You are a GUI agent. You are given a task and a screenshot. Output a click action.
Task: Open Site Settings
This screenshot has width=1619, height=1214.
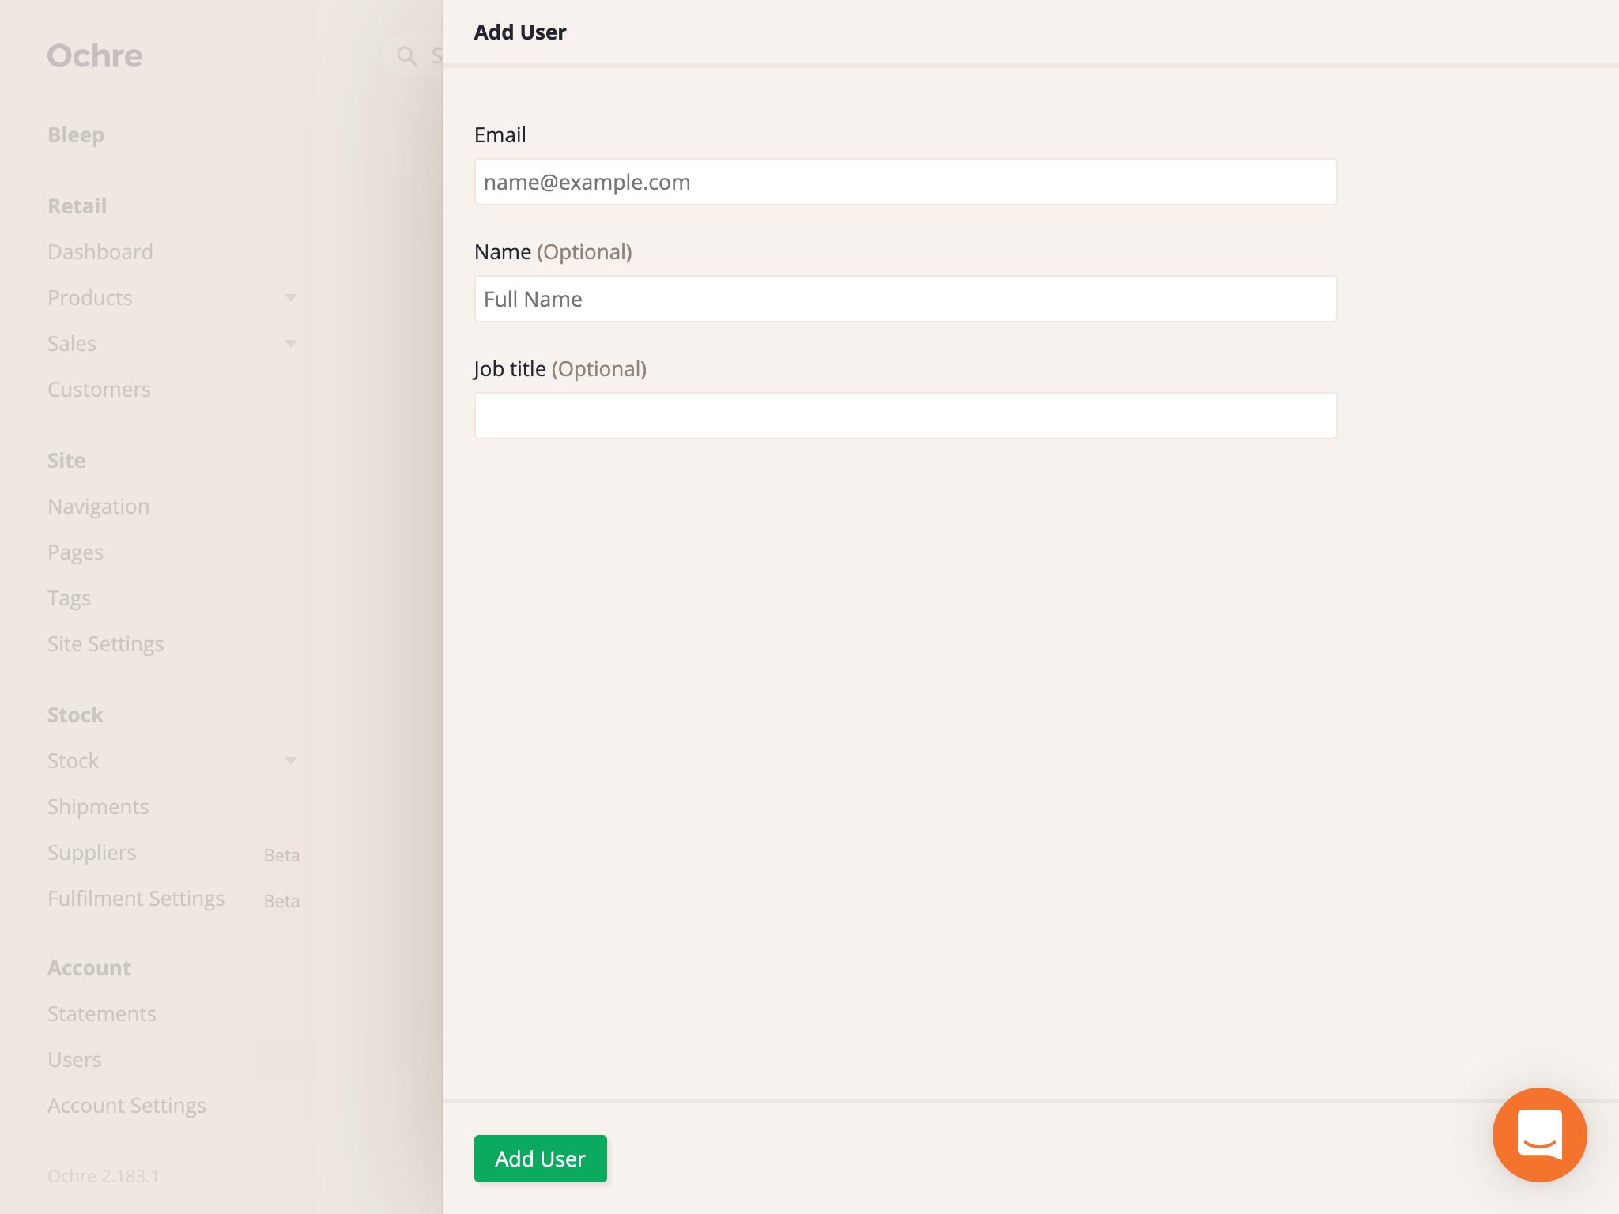(106, 644)
